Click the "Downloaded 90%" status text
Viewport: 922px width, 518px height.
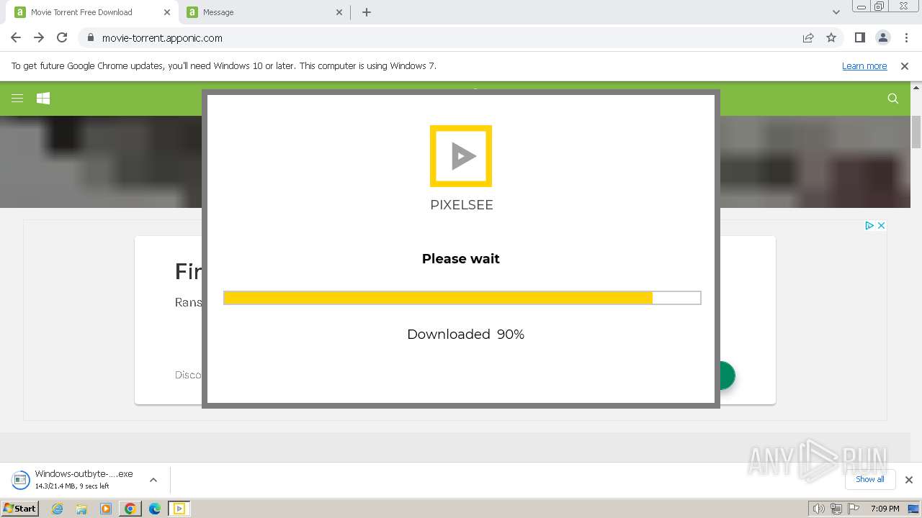[x=465, y=335]
